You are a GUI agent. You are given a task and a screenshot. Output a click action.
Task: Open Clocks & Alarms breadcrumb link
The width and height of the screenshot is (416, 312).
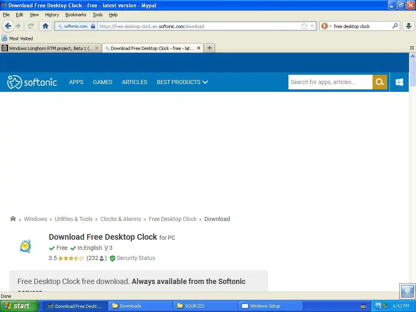(x=121, y=219)
